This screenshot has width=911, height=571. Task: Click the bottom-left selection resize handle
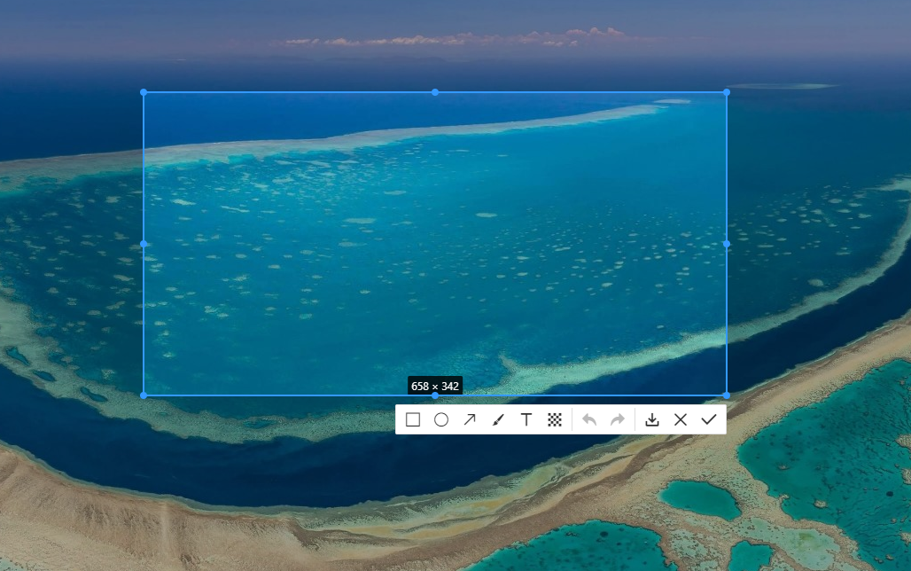(144, 395)
